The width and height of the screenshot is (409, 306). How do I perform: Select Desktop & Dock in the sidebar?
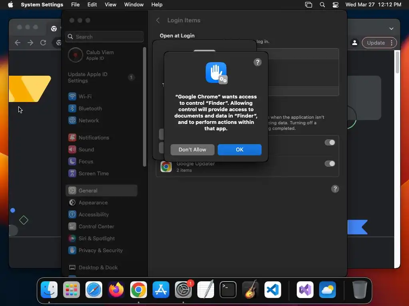point(102,267)
